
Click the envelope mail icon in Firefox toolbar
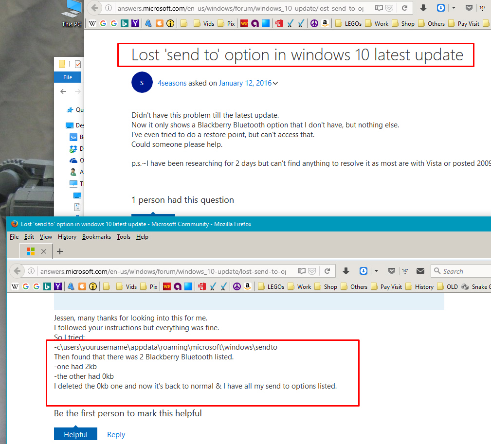coord(420,271)
